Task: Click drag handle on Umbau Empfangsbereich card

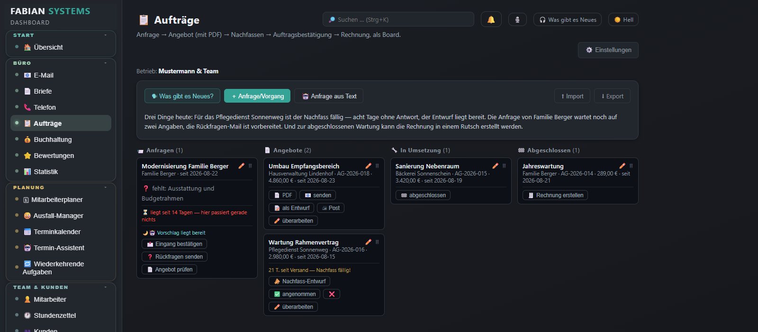Action: (378, 166)
